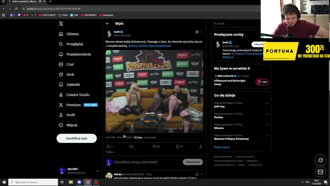Image resolution: width=330 pixels, height=186 pixels.
Task: Bookmark the post with 29 bookmarks
Action: click(179, 146)
